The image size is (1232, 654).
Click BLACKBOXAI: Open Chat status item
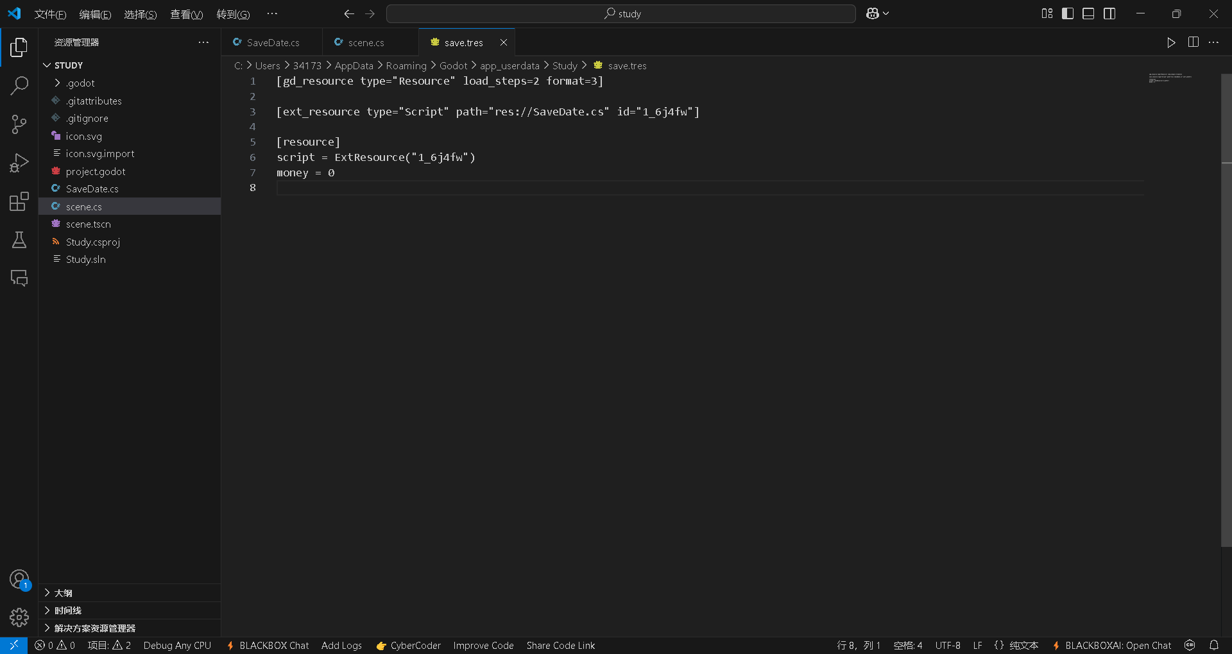point(1111,645)
